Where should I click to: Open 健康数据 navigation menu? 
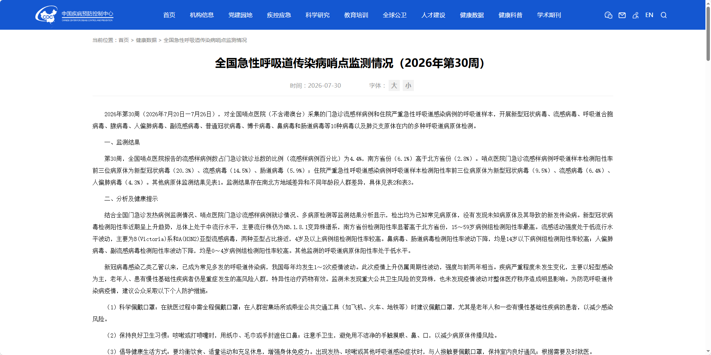coord(472,15)
